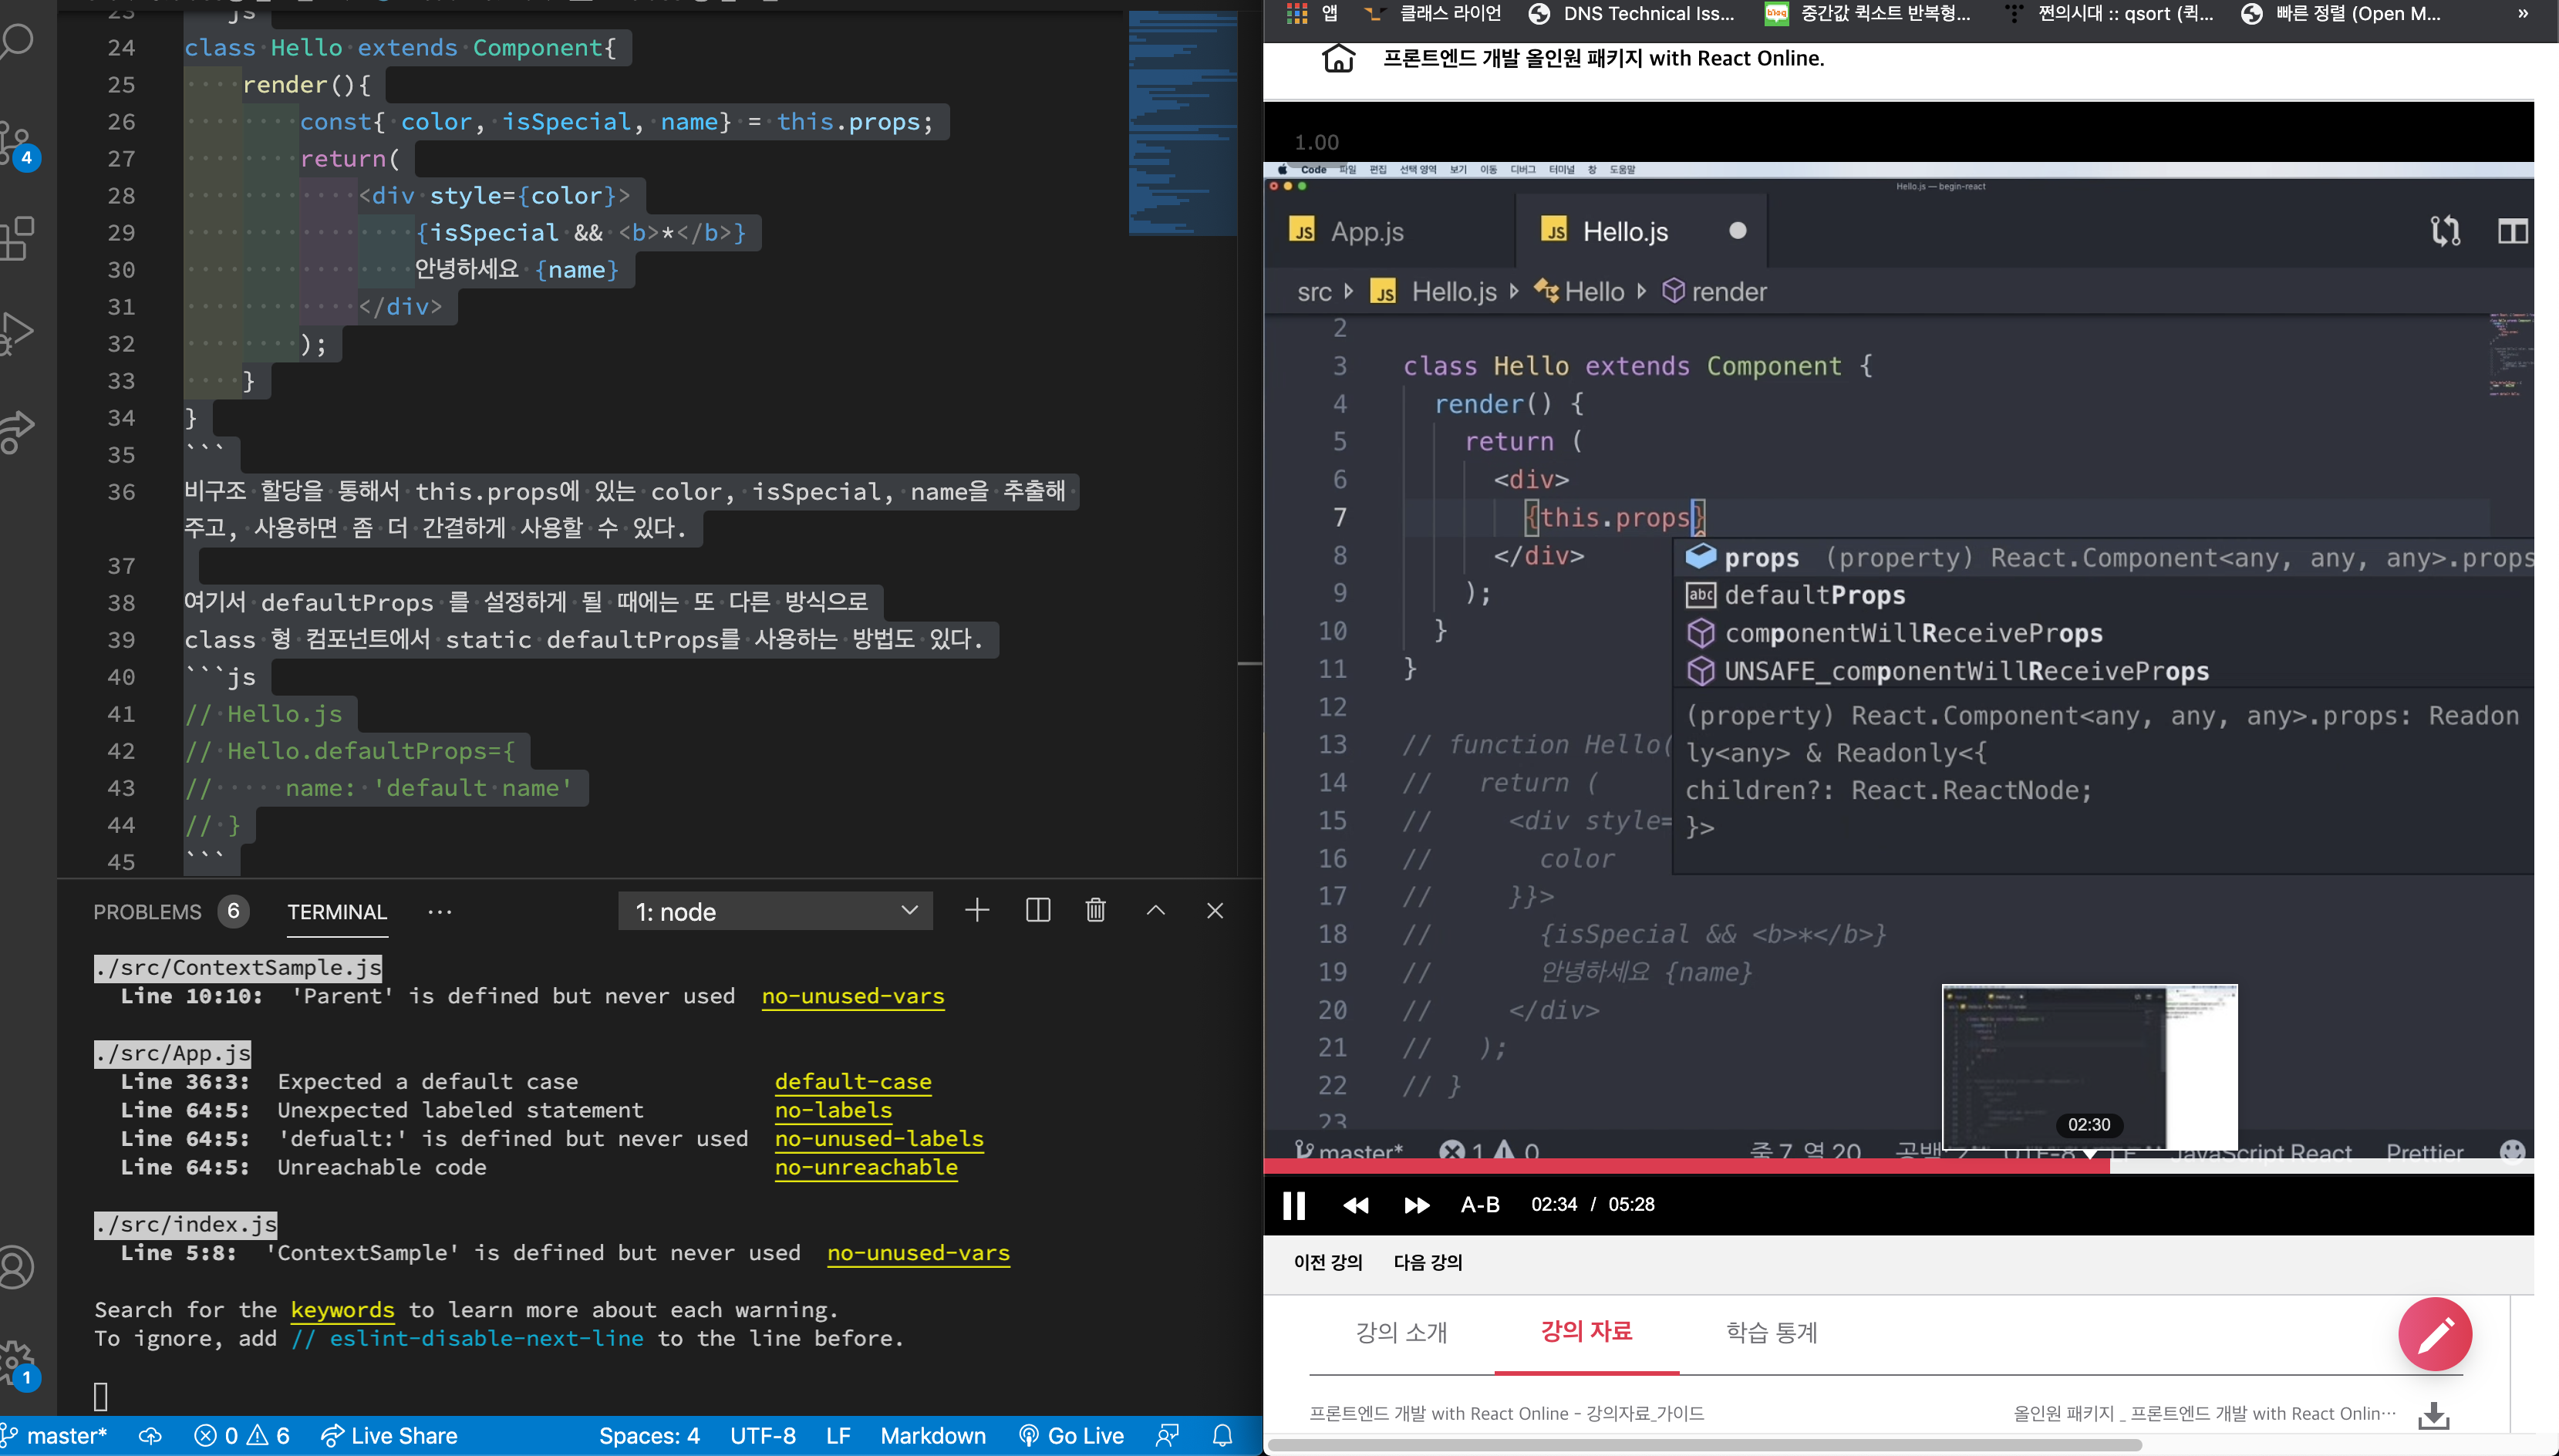Expand the bookmarks overflow chevron
2559x1456 pixels.
(x=2523, y=13)
